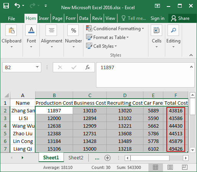Add a new sheet with plus button

coord(107,158)
